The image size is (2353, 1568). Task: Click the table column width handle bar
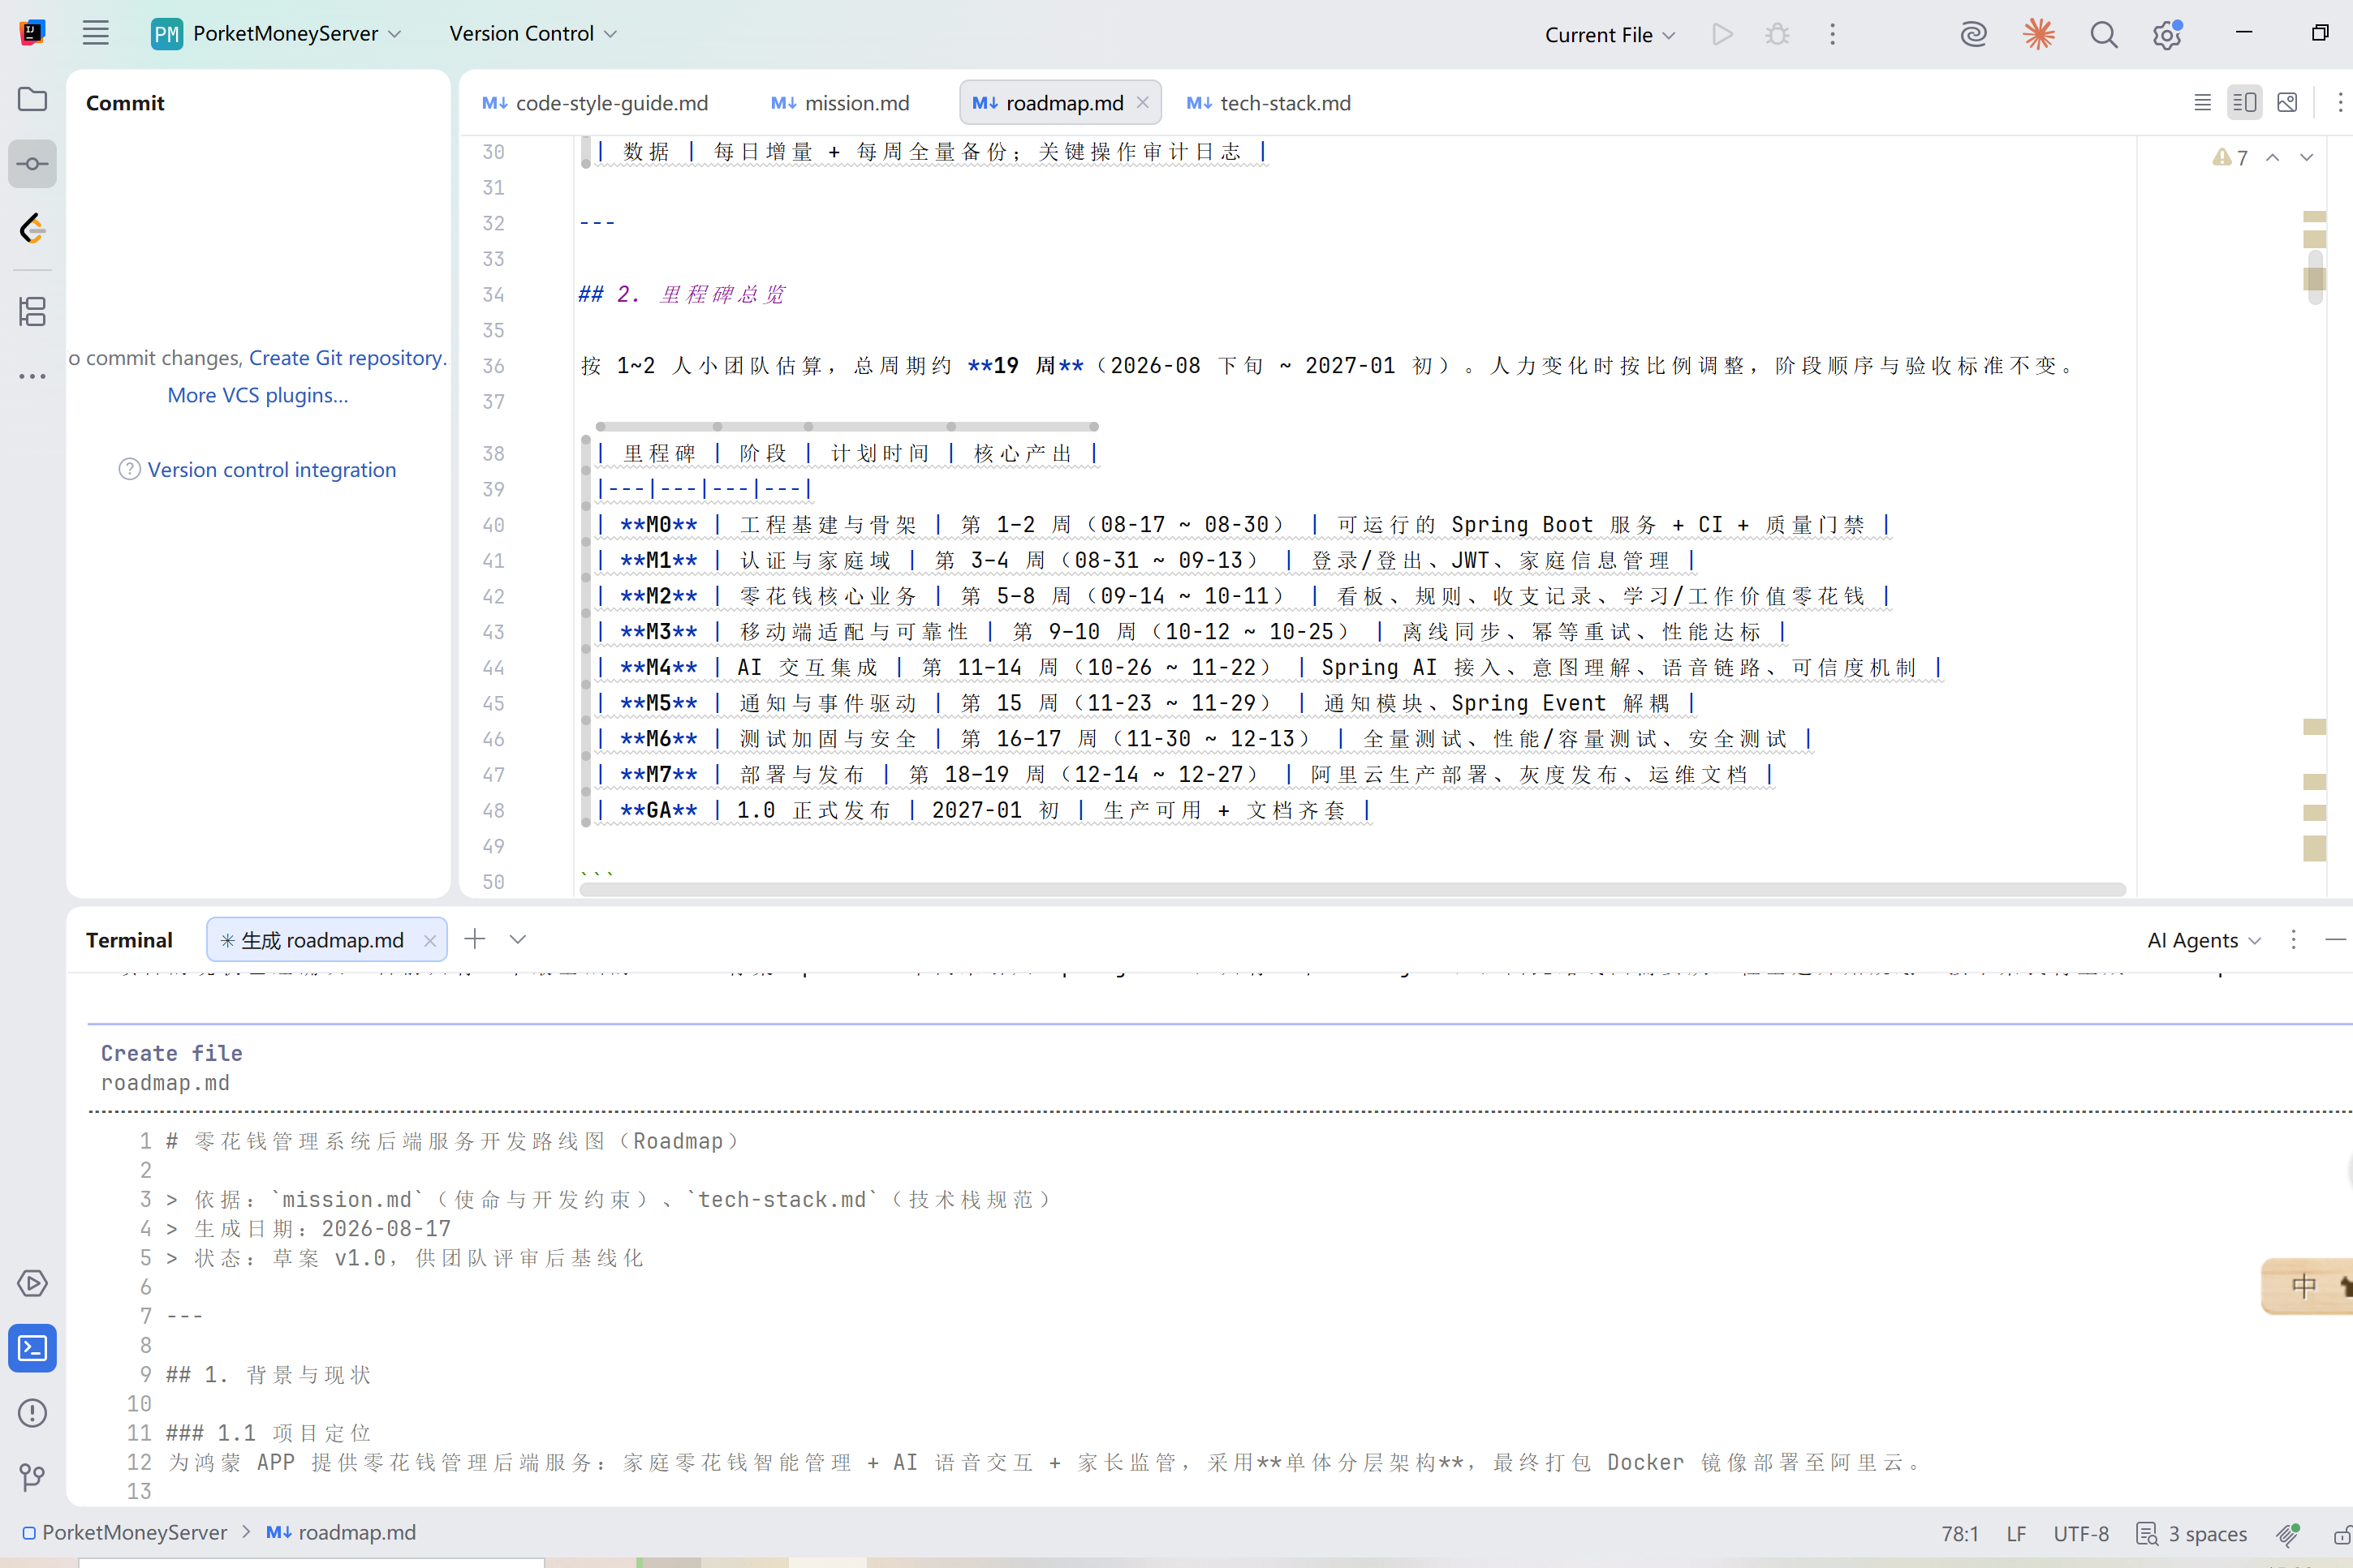tap(847, 426)
